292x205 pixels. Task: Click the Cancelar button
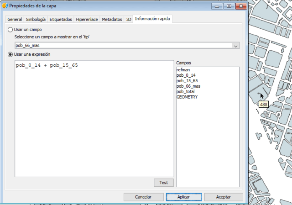(143, 197)
